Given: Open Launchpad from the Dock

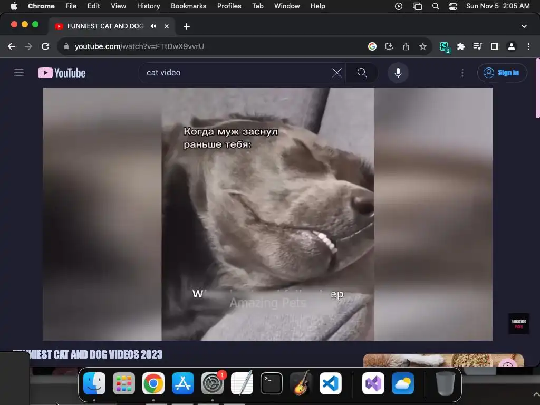Looking at the screenshot, I should 124,383.
